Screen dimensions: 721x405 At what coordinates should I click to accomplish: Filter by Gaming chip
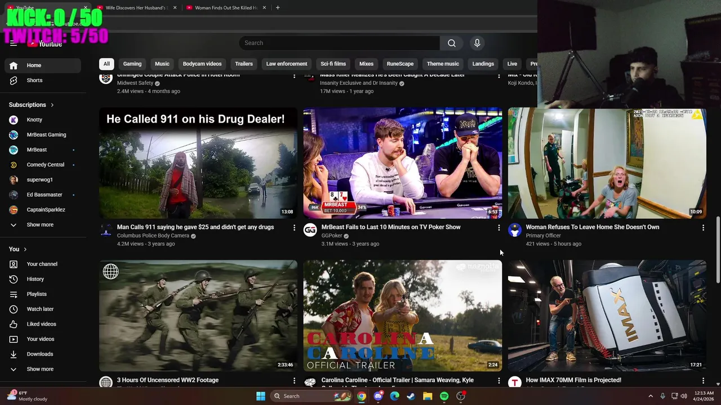pos(132,64)
